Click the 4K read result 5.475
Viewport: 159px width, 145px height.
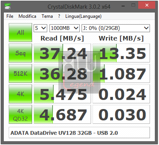(62, 94)
